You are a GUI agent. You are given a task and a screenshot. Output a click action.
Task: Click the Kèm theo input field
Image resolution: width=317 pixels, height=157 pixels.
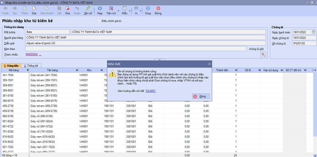click(x=136, y=49)
